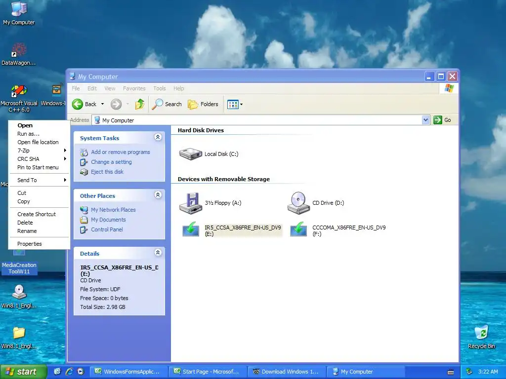The height and width of the screenshot is (379, 506).
Task: Choose Copy in the context menu
Action: click(x=39, y=201)
